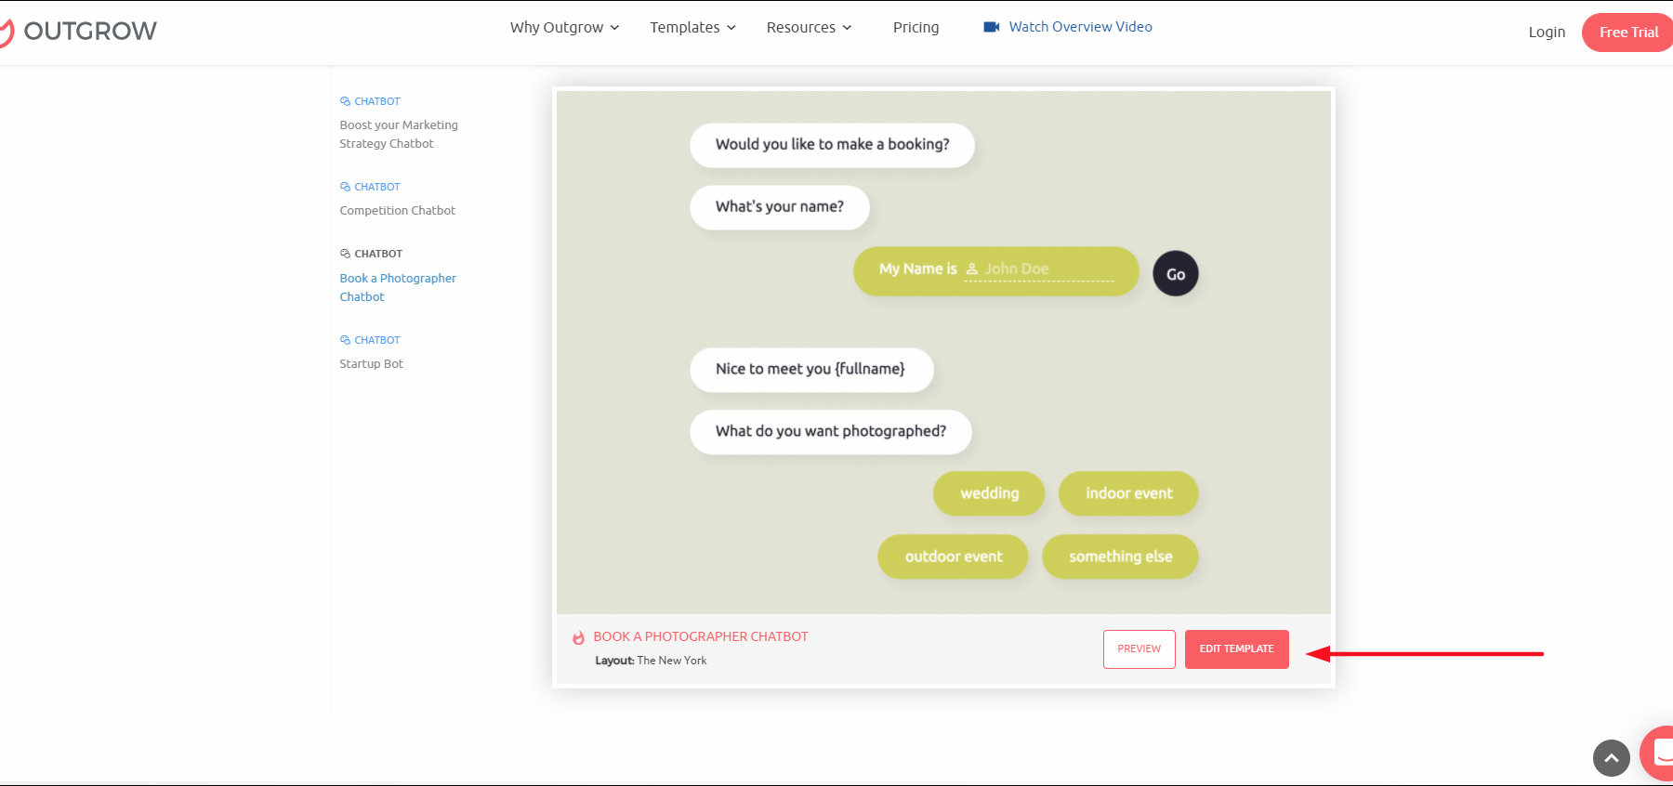Click the video camera icon
1673x786 pixels.
click(991, 27)
